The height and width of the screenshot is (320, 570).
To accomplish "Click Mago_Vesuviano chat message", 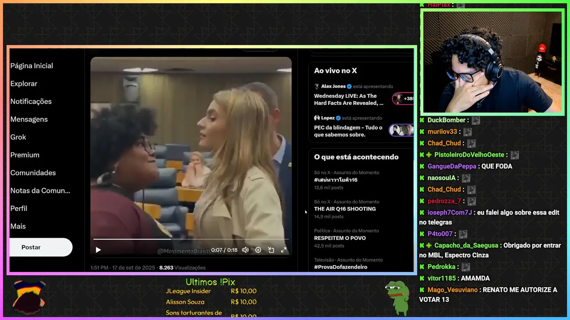I will pyautogui.click(x=489, y=295).
